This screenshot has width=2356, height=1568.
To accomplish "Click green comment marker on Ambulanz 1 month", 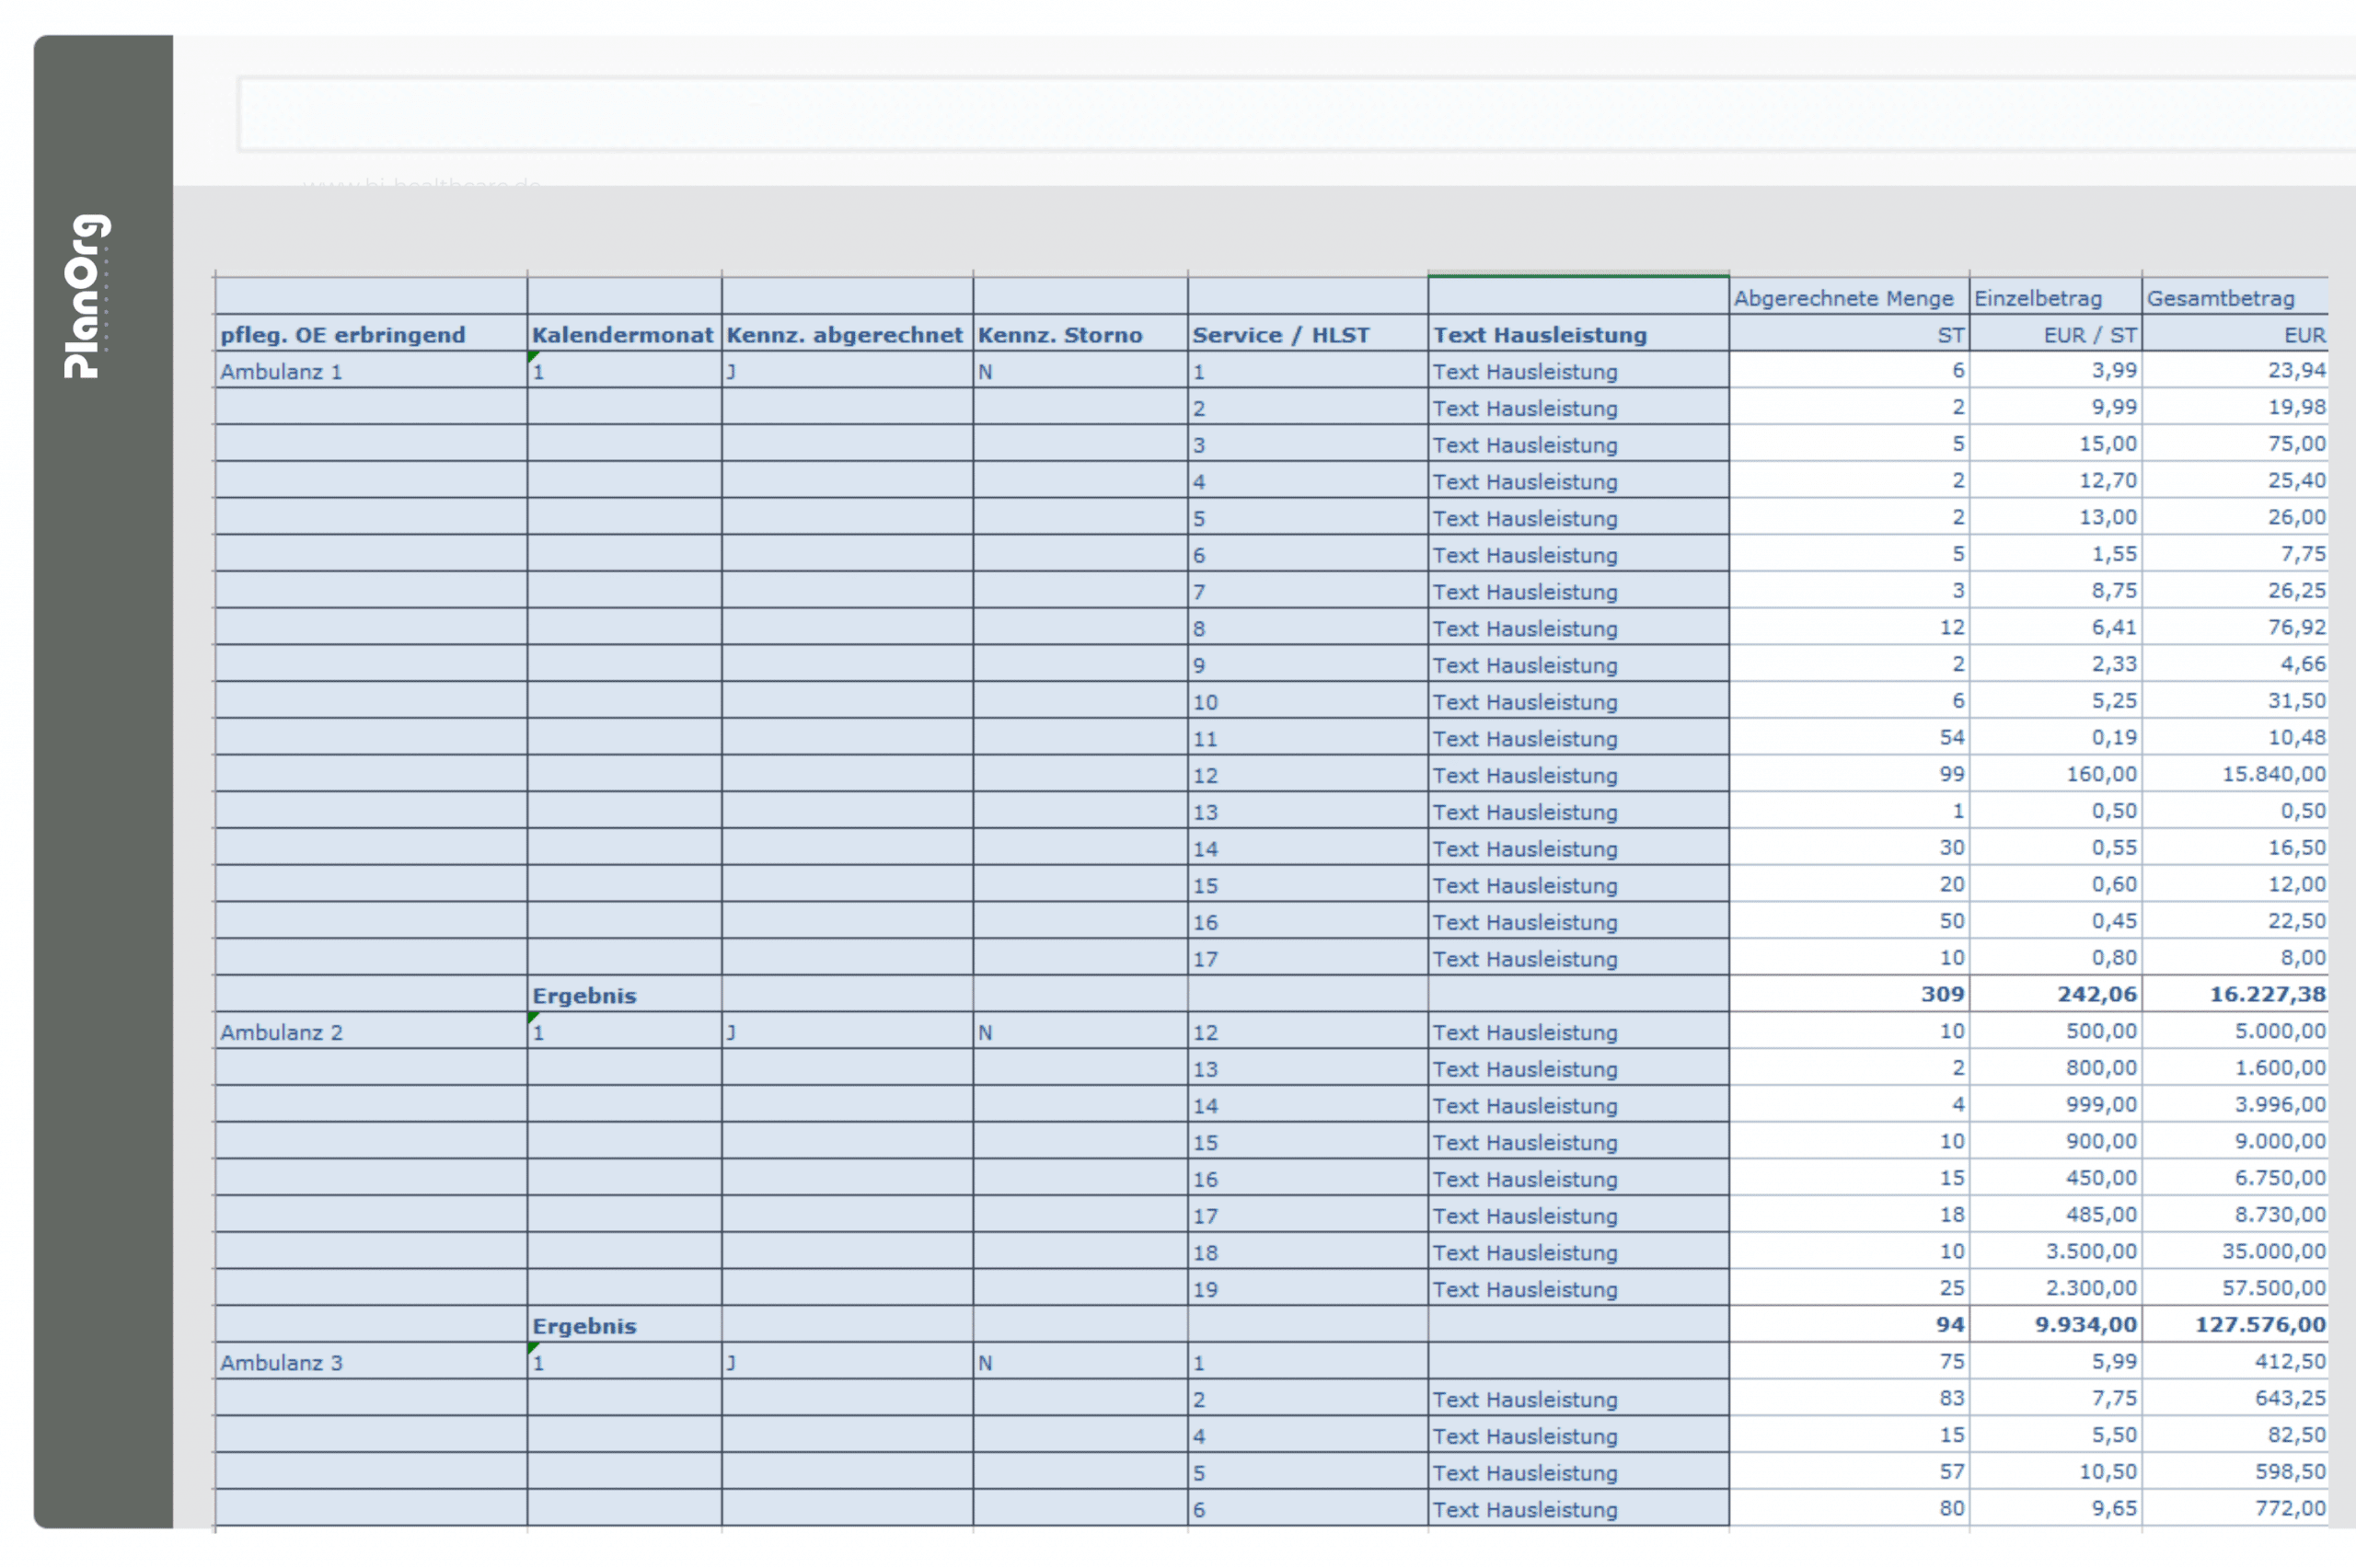I will pyautogui.click(x=533, y=357).
